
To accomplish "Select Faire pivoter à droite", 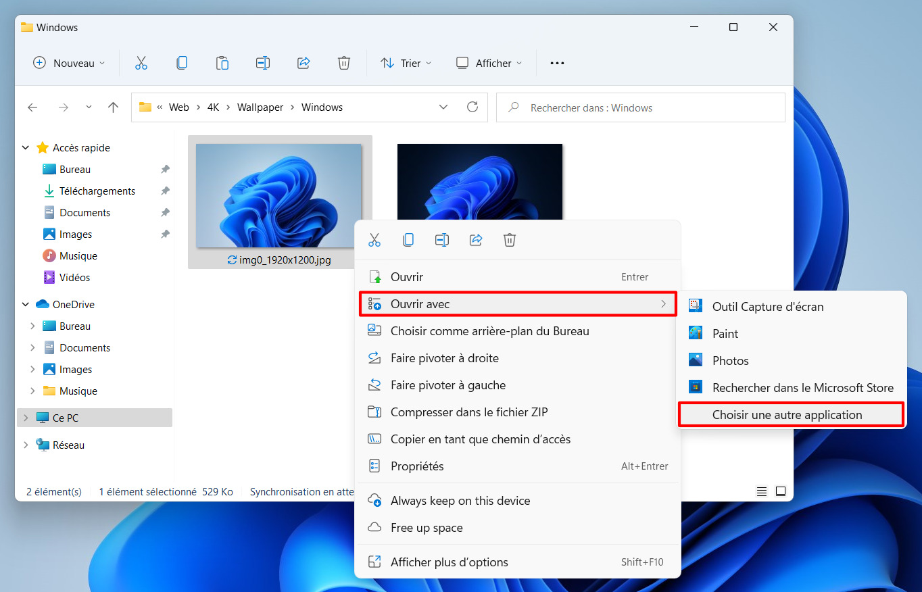I will [x=518, y=358].
